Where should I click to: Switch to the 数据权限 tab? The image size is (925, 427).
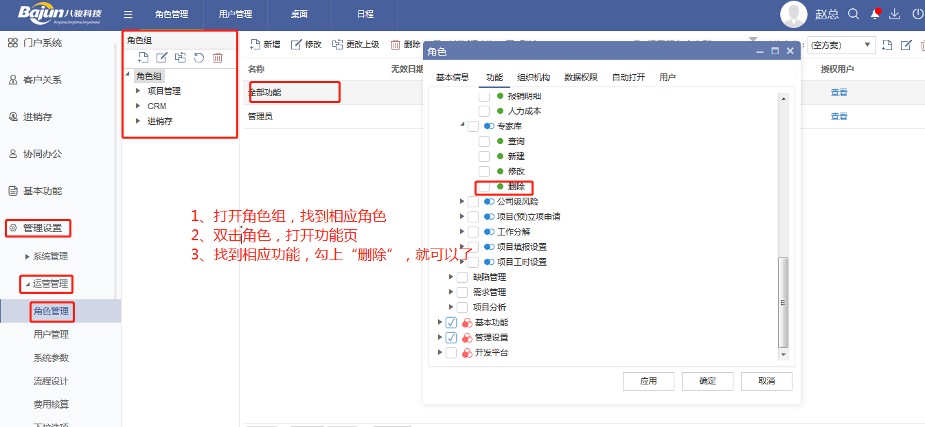tap(581, 78)
